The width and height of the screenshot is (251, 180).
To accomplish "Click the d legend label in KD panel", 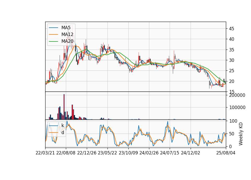I will click(x=62, y=133).
